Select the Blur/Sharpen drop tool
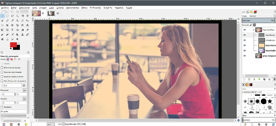This screenshot has width=276, height=126. coord(7,39)
